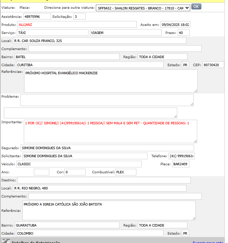228x243 pixels.
Task: Click the Segurado name field
Action: click(107, 148)
